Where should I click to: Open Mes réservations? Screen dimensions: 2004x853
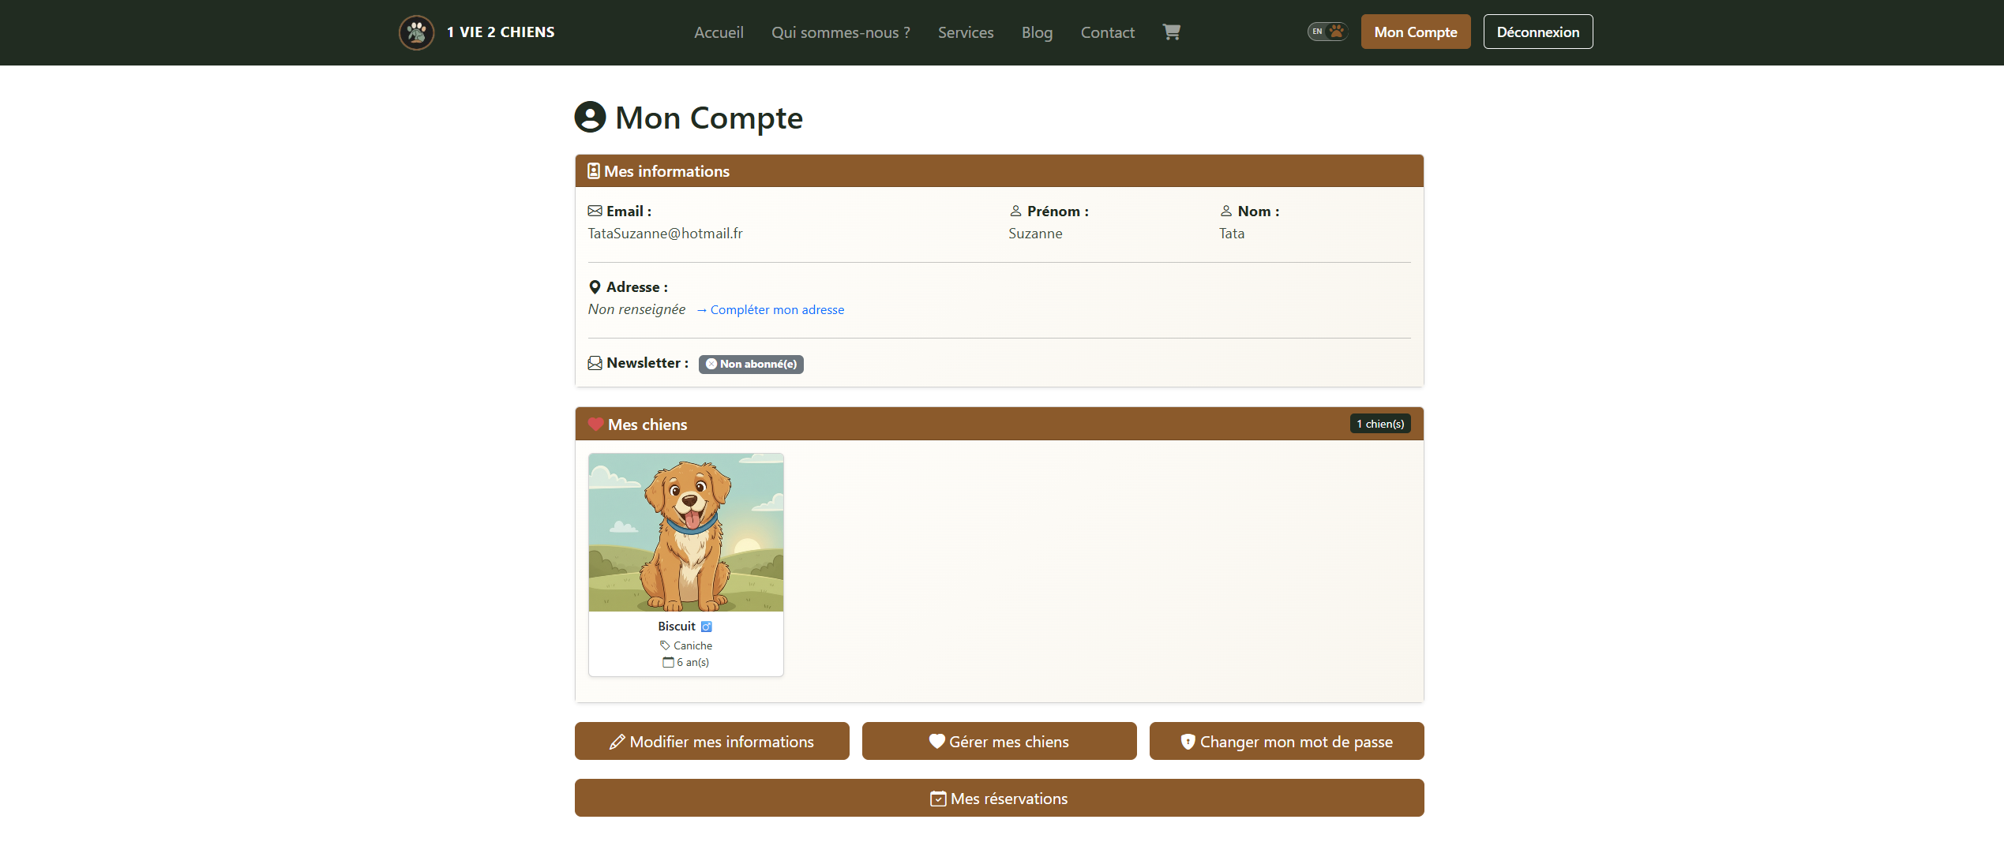[998, 798]
